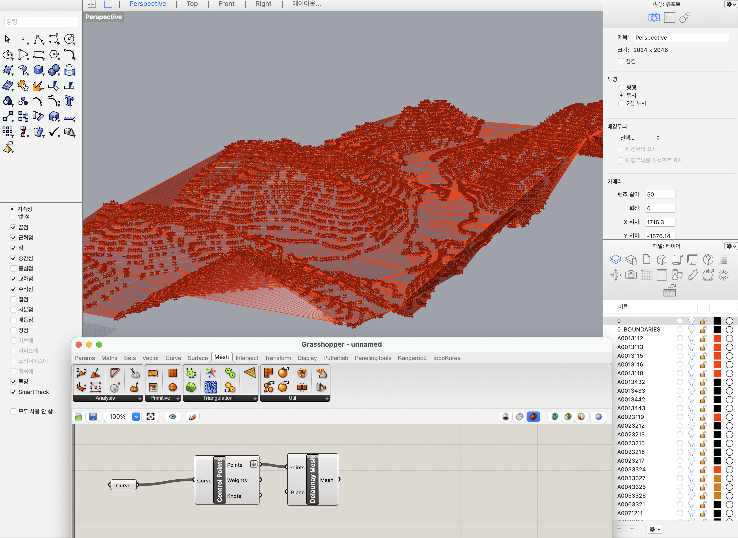
Task: Open the Kangaroo2 tab in Grasshopper
Action: tap(412, 358)
